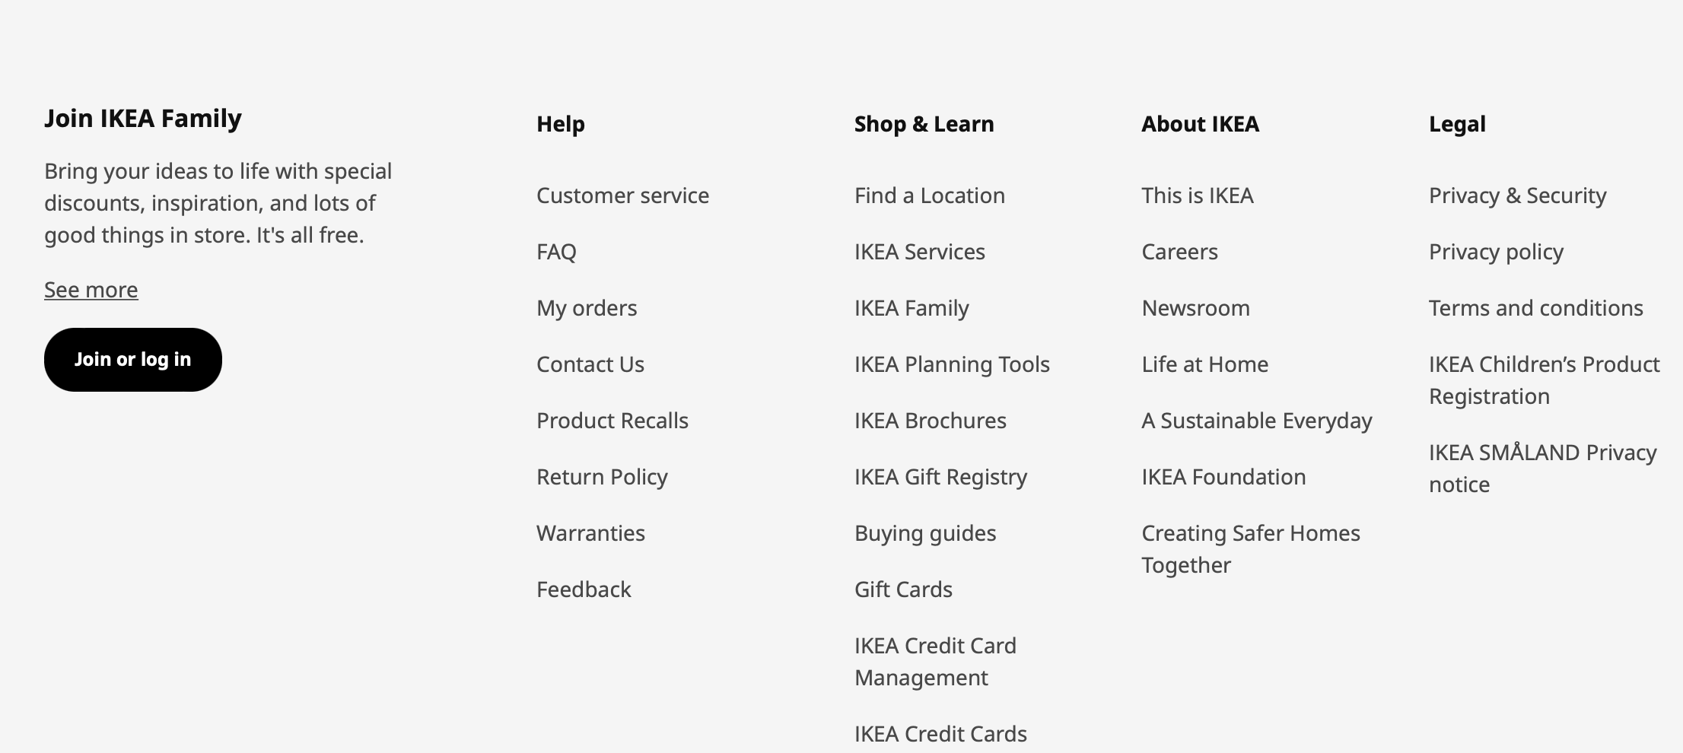Open Terms and conditions link
Viewport: 1683px width, 753px height.
click(x=1535, y=308)
